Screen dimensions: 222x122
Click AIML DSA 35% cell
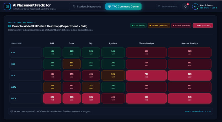[52, 87]
